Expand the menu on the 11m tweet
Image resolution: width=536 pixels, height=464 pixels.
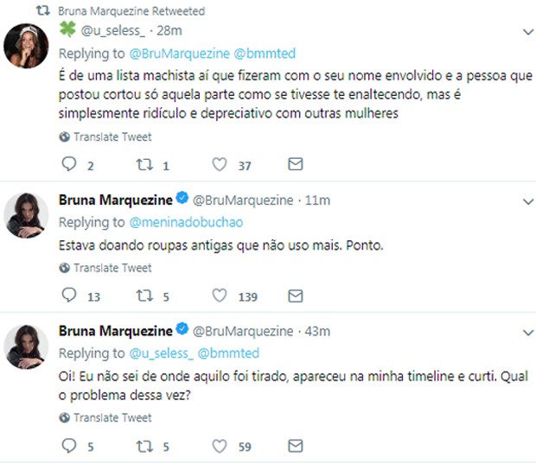[x=528, y=201]
